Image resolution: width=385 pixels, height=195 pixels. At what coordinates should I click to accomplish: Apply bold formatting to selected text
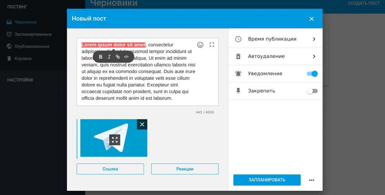click(x=101, y=57)
